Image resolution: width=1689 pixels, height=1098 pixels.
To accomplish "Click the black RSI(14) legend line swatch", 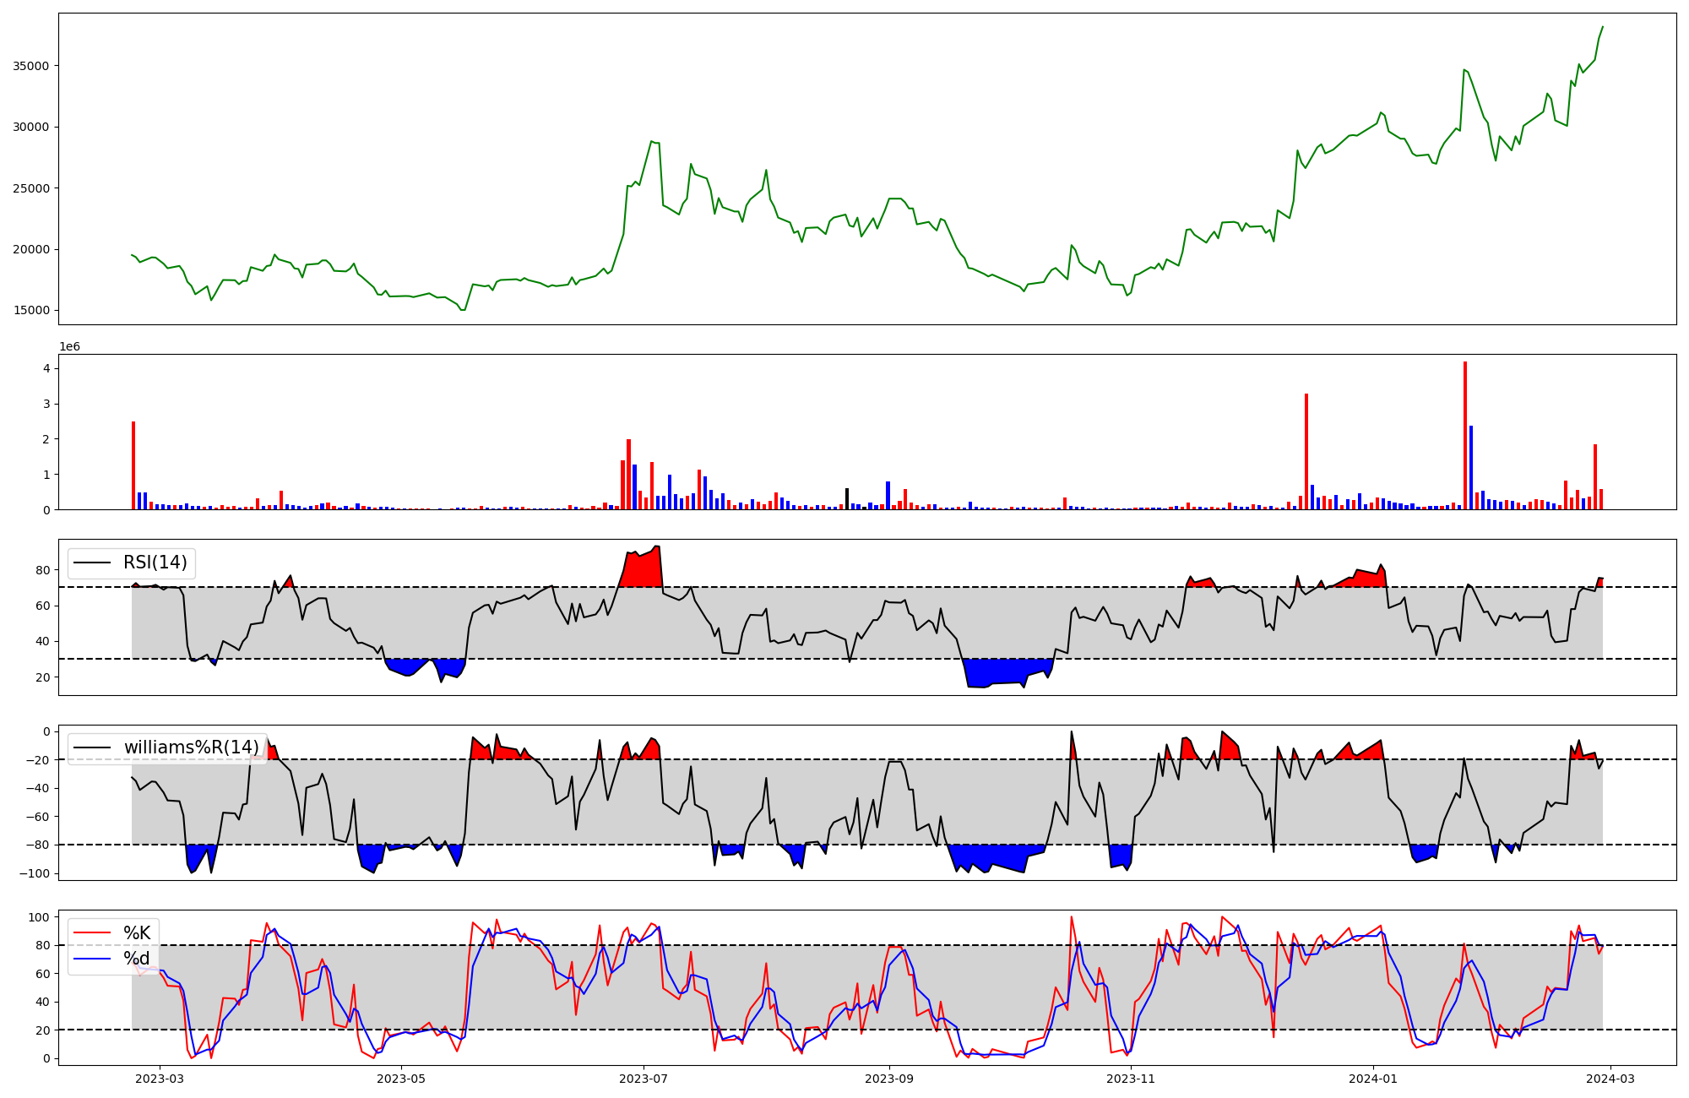I will (93, 563).
